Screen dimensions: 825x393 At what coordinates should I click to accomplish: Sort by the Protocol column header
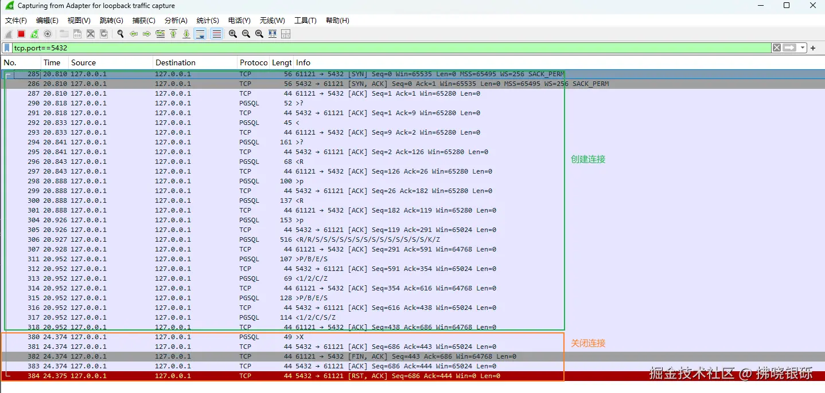[x=254, y=62]
